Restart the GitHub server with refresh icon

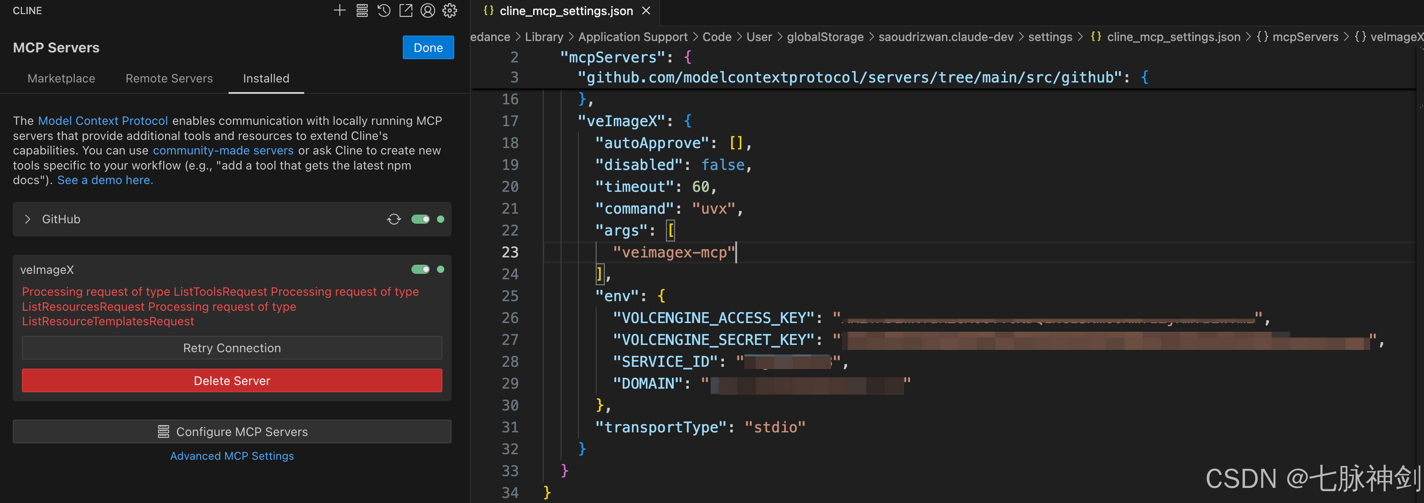pos(394,219)
